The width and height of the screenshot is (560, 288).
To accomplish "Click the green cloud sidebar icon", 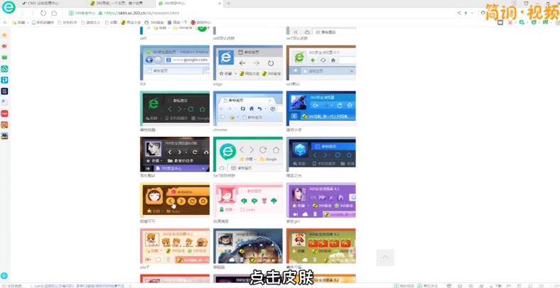I will coord(4,69).
